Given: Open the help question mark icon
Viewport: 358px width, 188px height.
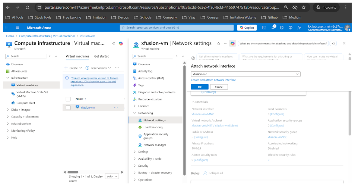Looking at the screenshot, I should (291, 28).
